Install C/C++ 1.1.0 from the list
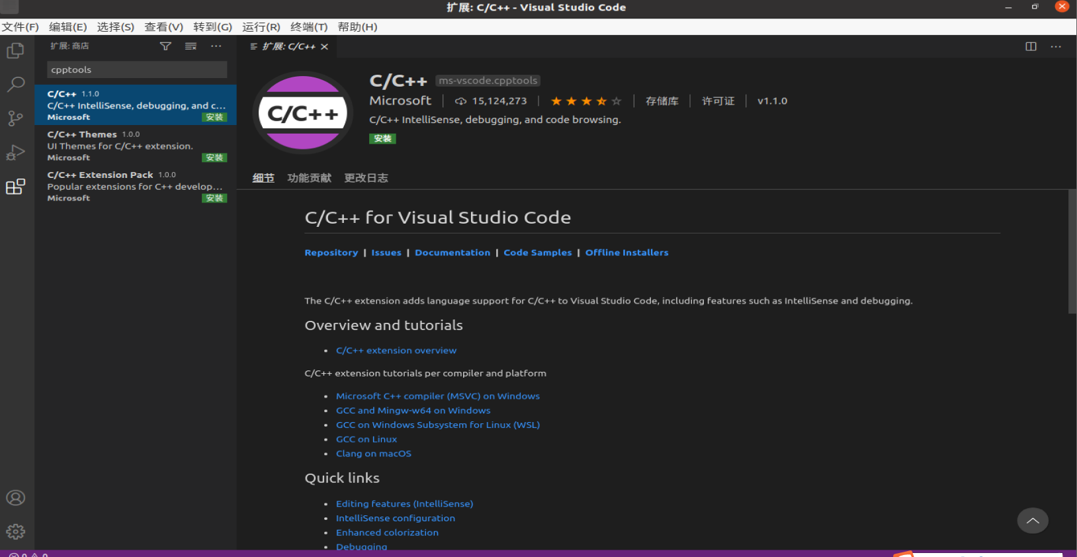1077x557 pixels. [x=214, y=117]
